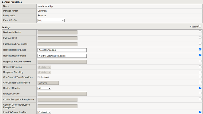Enable the OneConnect Status Reuse custom checkbox
203x114 pixels.
pos(200,82)
